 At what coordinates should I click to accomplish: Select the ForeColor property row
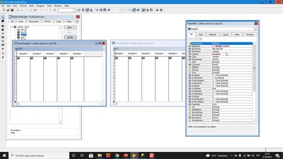220,104
